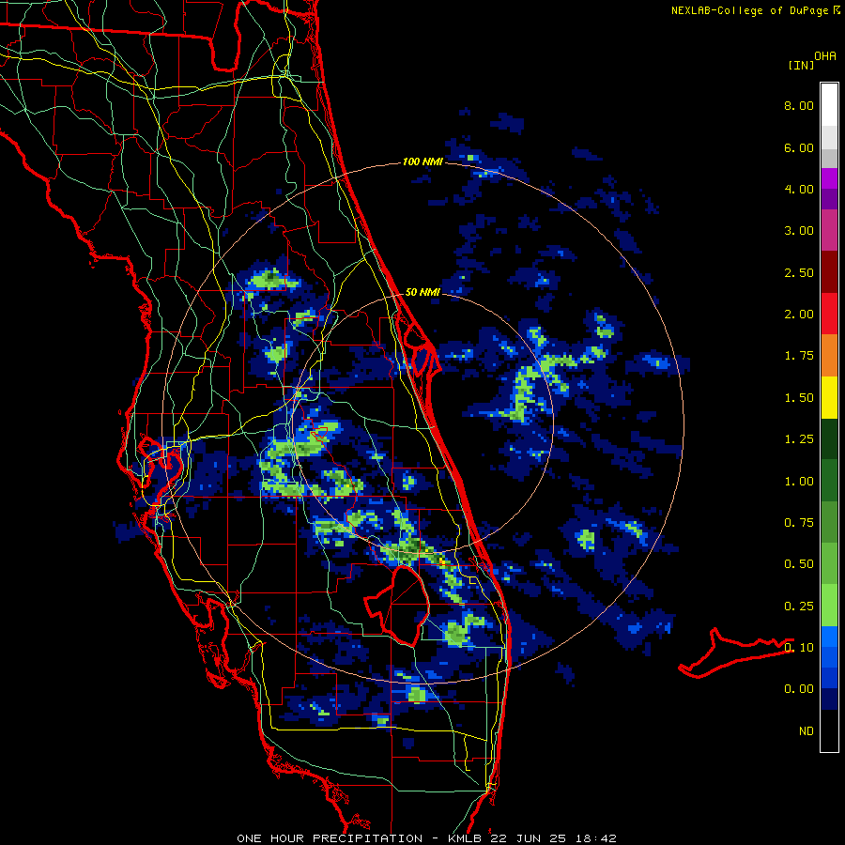This screenshot has height=845, width=845.
Task: Click the ND legend label
Action: pos(807,731)
